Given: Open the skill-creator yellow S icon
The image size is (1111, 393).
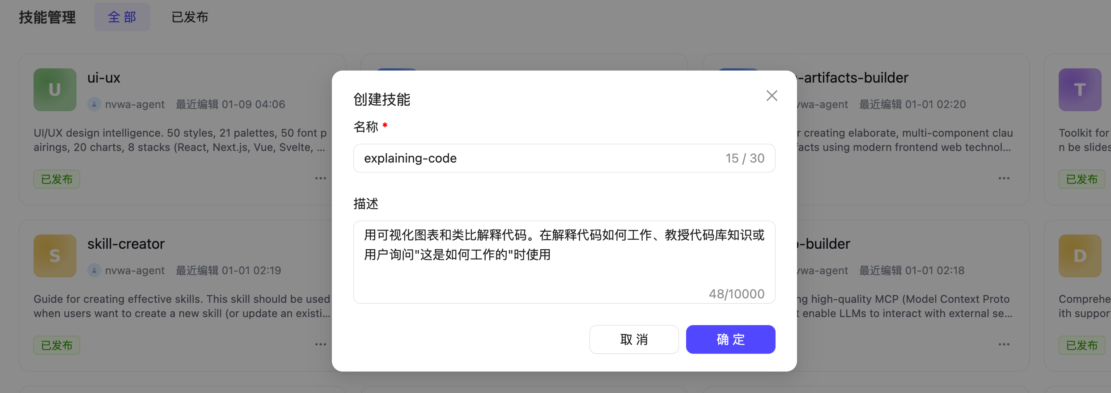Looking at the screenshot, I should [55, 256].
